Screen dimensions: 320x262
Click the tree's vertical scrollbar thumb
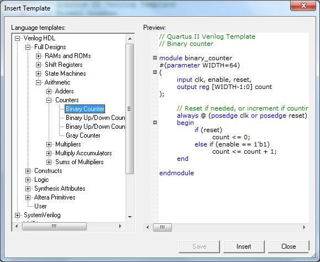pos(130,109)
